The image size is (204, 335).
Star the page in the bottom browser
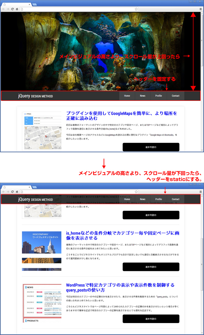tap(136, 192)
